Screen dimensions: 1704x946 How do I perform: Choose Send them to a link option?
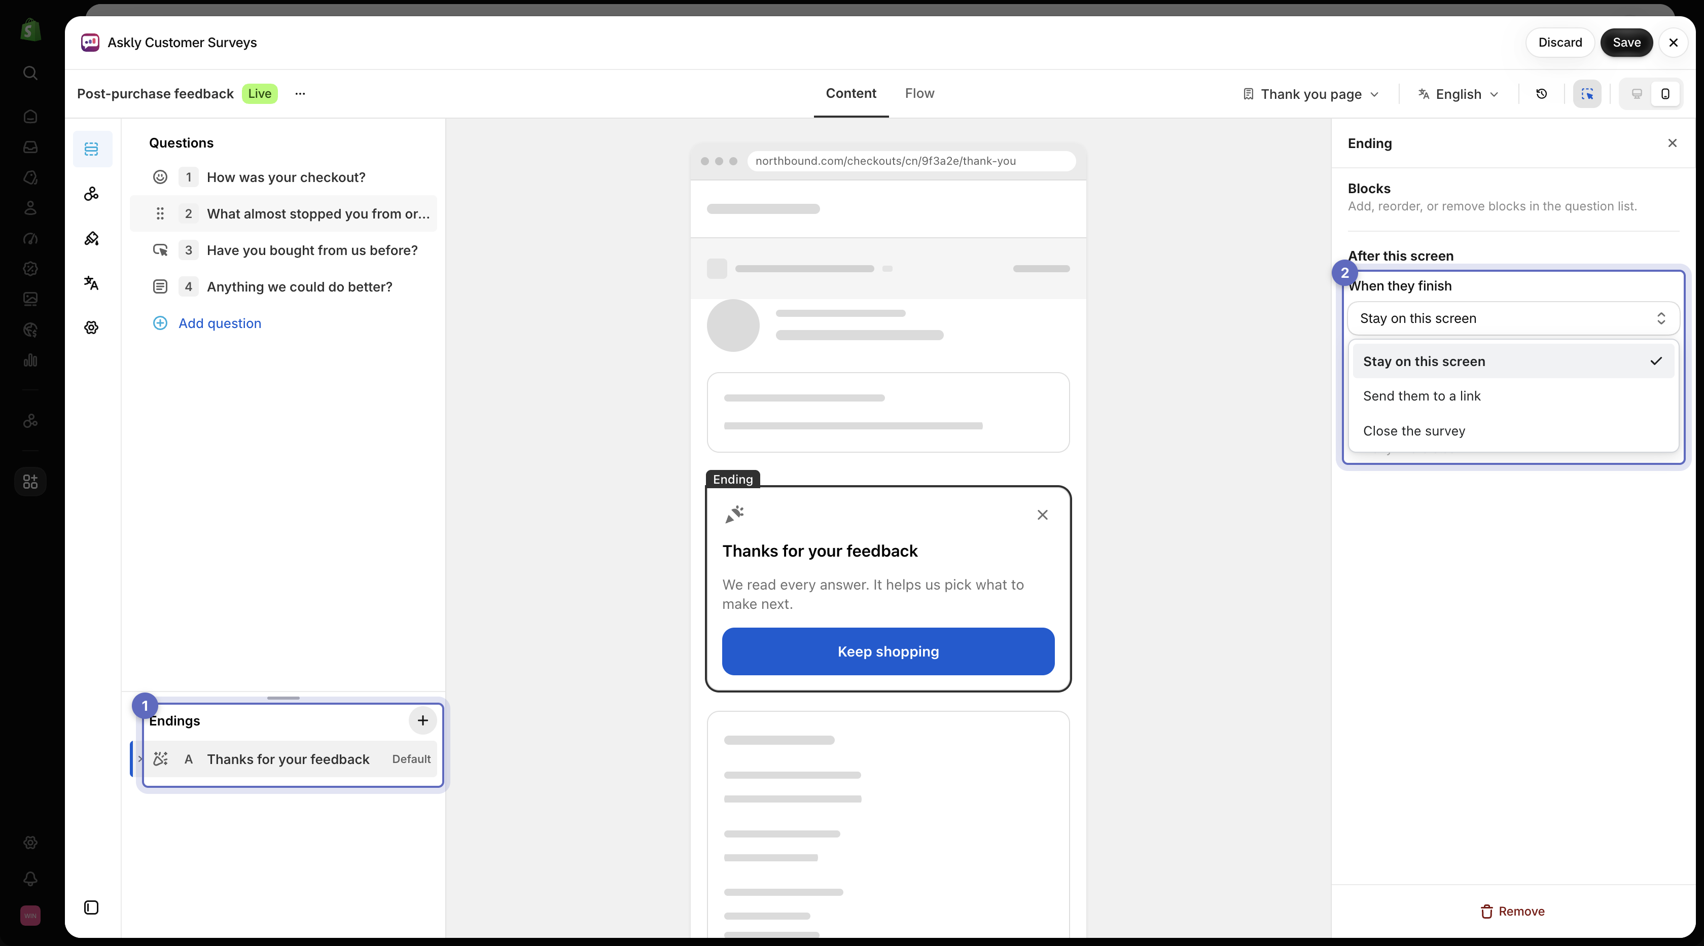click(1513, 396)
